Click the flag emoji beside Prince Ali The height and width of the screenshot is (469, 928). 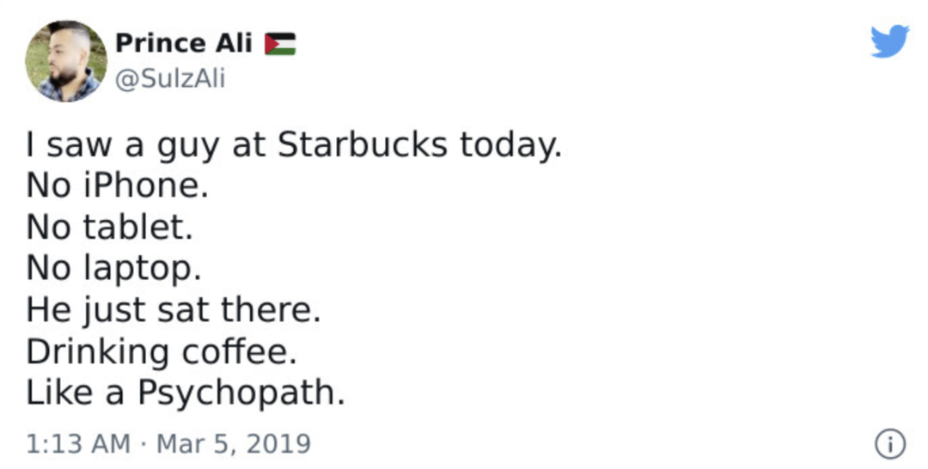tap(280, 43)
